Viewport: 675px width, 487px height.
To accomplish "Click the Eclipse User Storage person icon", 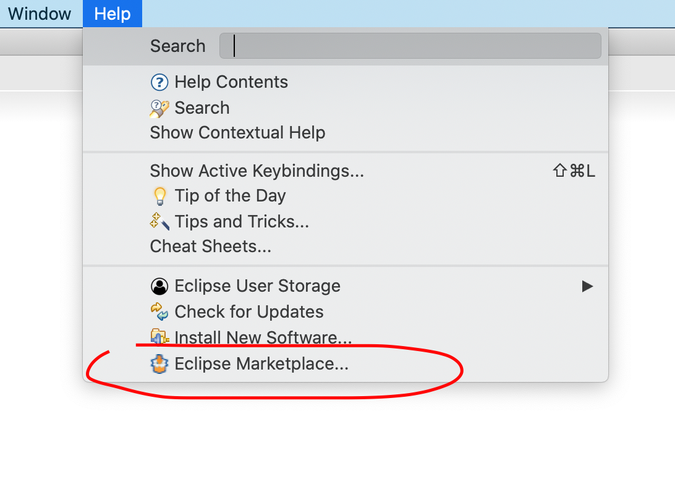I will (159, 286).
